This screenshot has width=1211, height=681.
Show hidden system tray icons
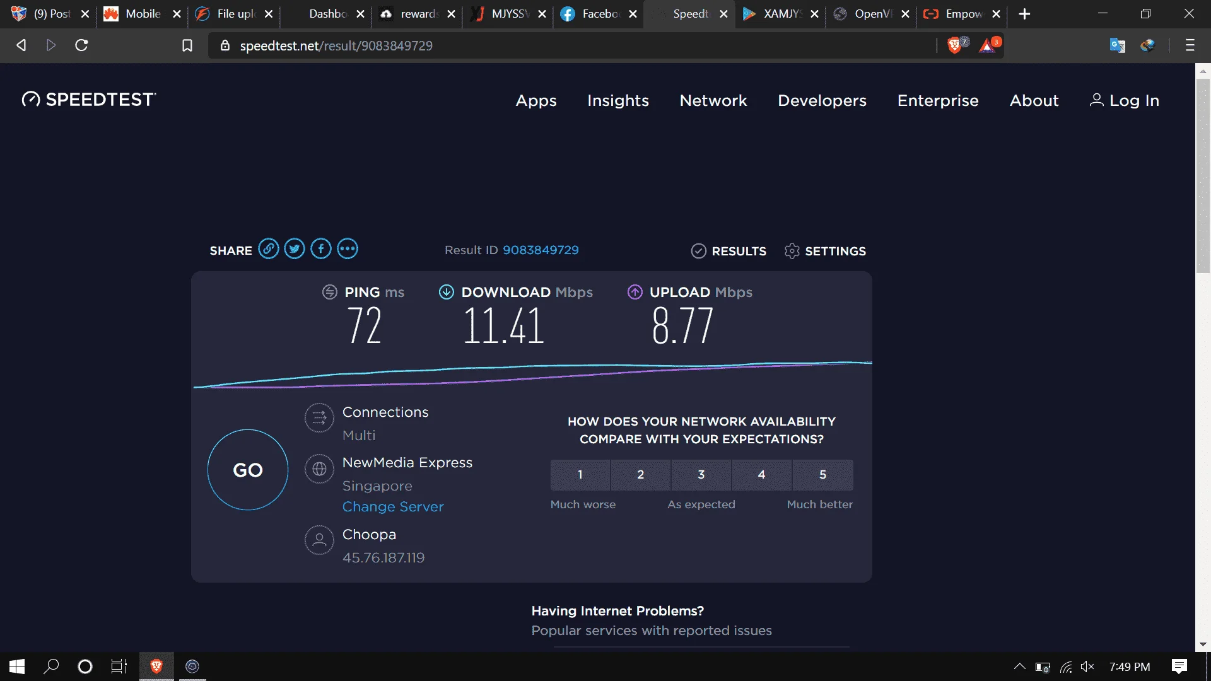1019,666
